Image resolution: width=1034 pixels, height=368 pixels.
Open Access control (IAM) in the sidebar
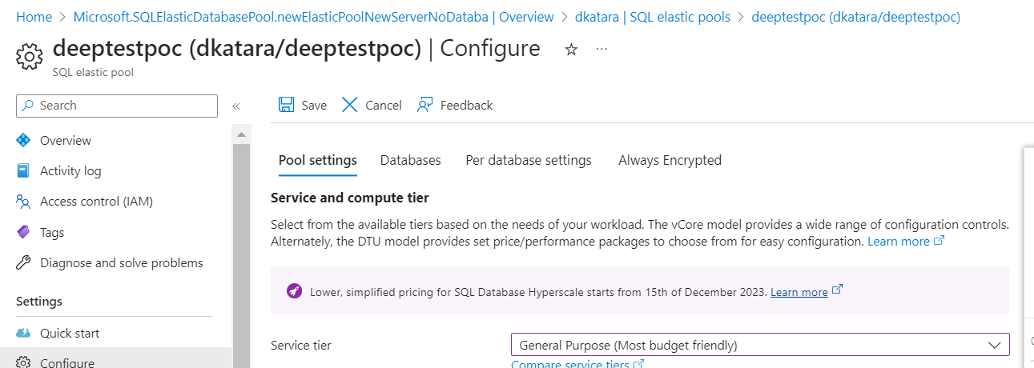pyautogui.click(x=96, y=201)
